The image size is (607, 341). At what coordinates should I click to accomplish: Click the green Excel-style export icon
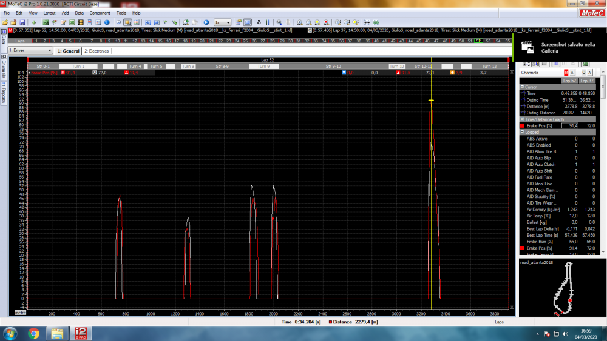pos(72,22)
